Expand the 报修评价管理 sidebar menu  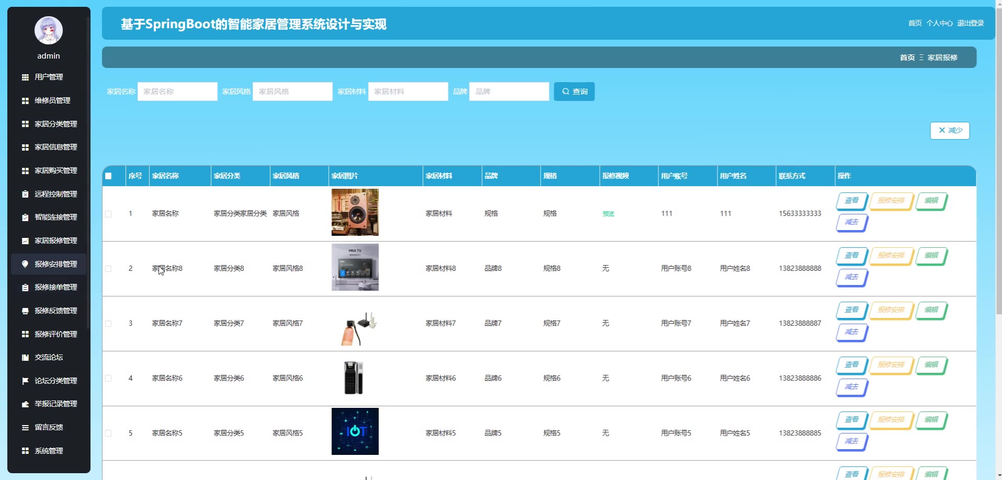55,334
